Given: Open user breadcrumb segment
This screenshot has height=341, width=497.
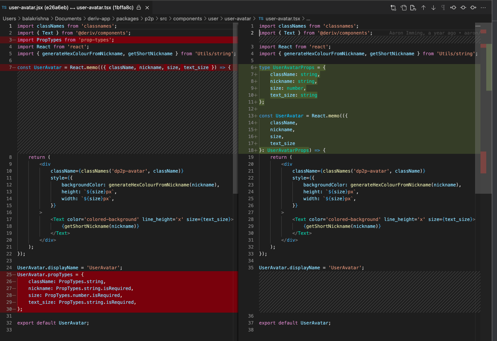Looking at the screenshot, I should (213, 18).
